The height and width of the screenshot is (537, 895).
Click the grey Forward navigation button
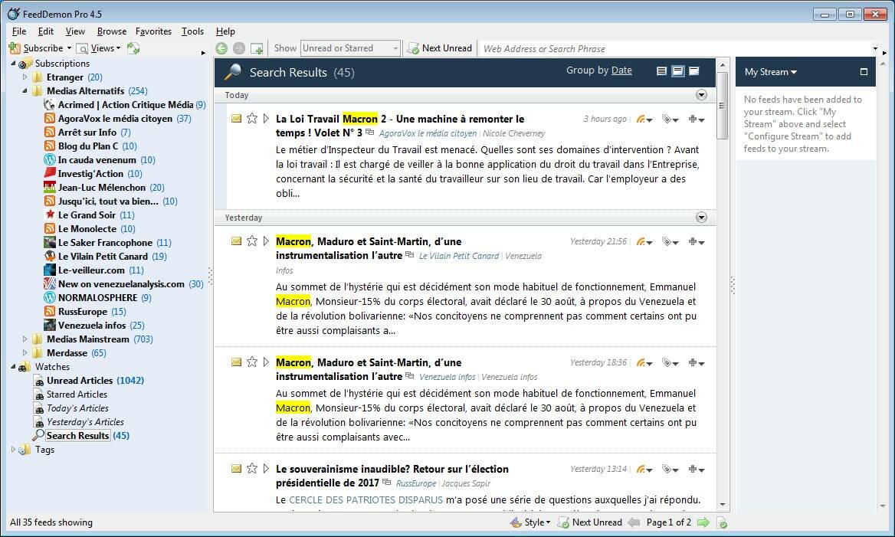coord(239,48)
